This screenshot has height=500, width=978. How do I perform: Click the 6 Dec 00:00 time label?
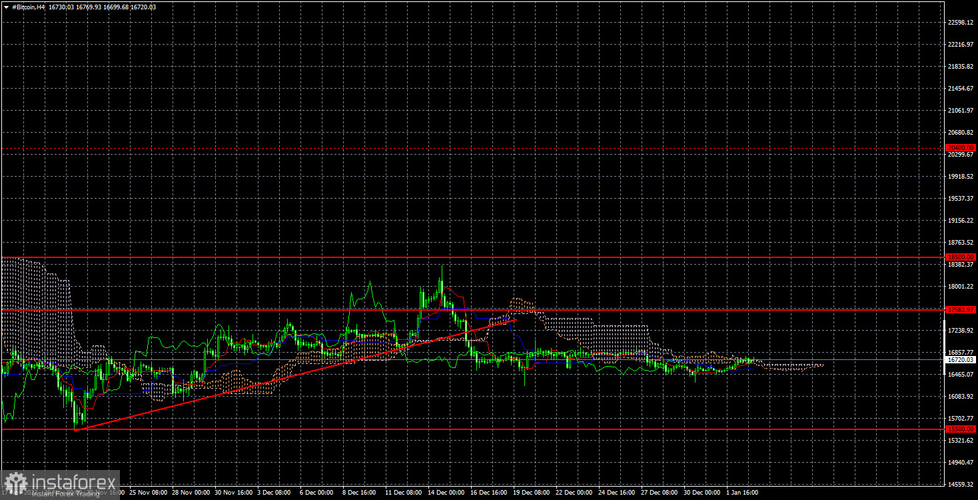point(316,493)
